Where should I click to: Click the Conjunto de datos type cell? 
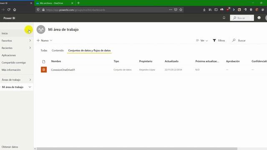point(122,70)
